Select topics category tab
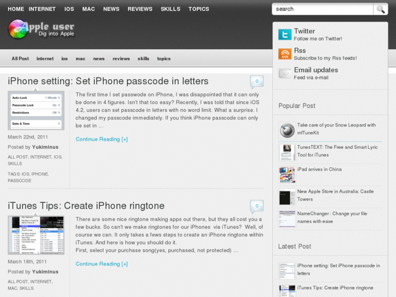 tap(163, 59)
